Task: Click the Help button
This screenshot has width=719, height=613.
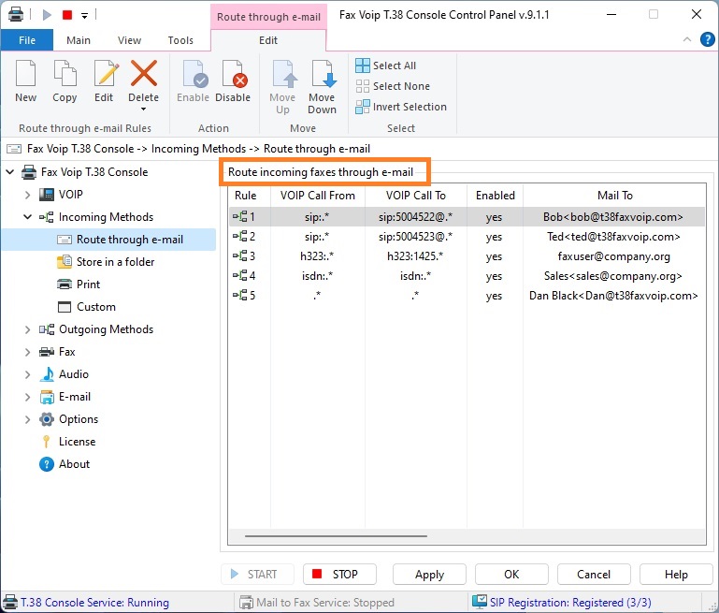Action: 676,575
